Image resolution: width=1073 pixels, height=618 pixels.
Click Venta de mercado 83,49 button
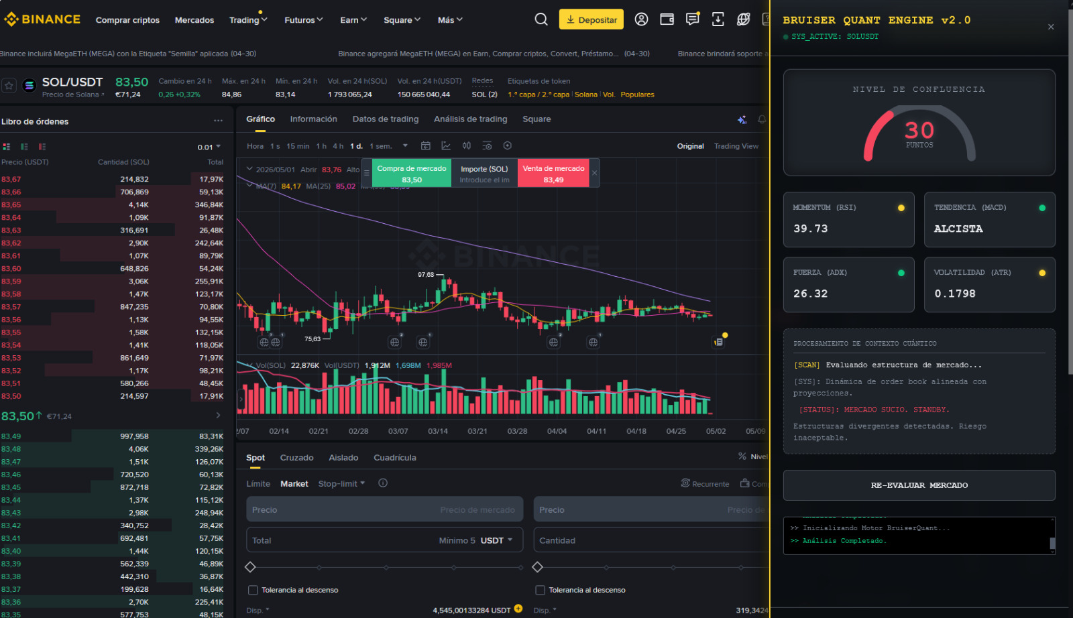[x=553, y=174]
